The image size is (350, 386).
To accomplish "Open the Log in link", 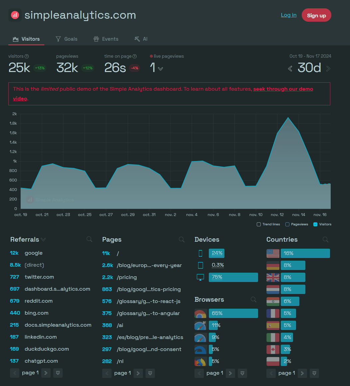I will (288, 15).
